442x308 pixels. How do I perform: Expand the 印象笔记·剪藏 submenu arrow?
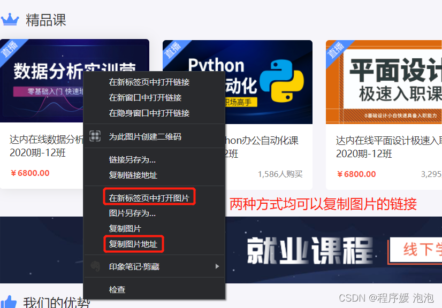218,267
